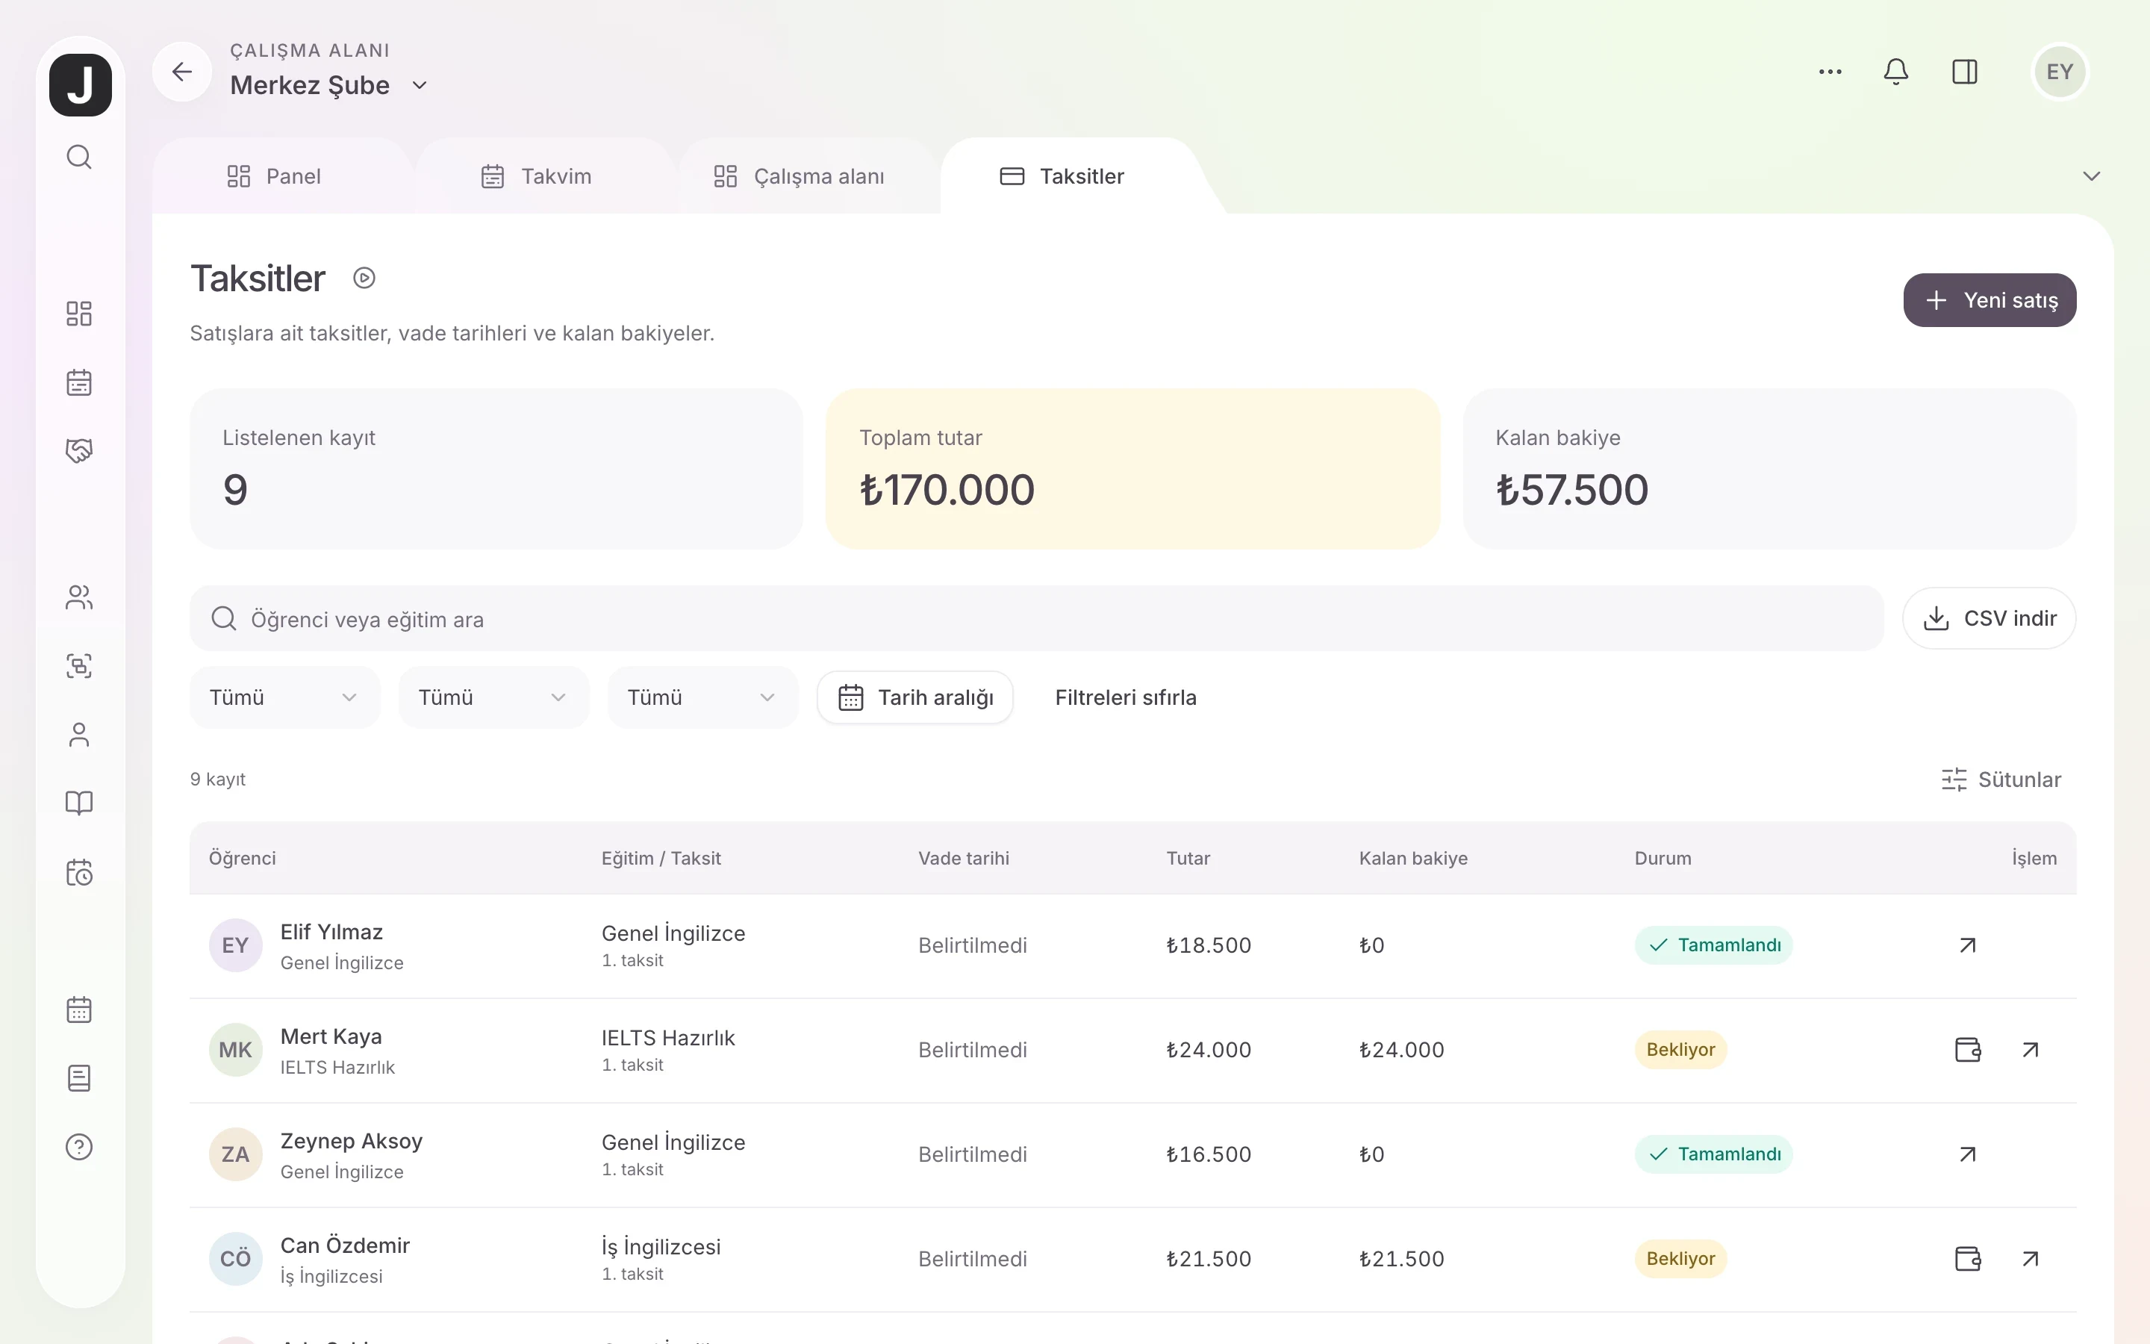This screenshot has height=1344, width=2150.
Task: Open the sidebar single person icon
Action: coord(79,735)
